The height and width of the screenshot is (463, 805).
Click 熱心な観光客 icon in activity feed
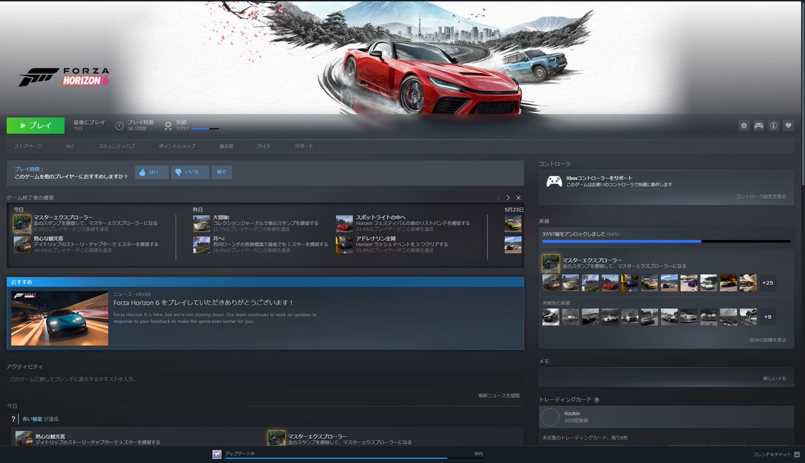(x=23, y=439)
